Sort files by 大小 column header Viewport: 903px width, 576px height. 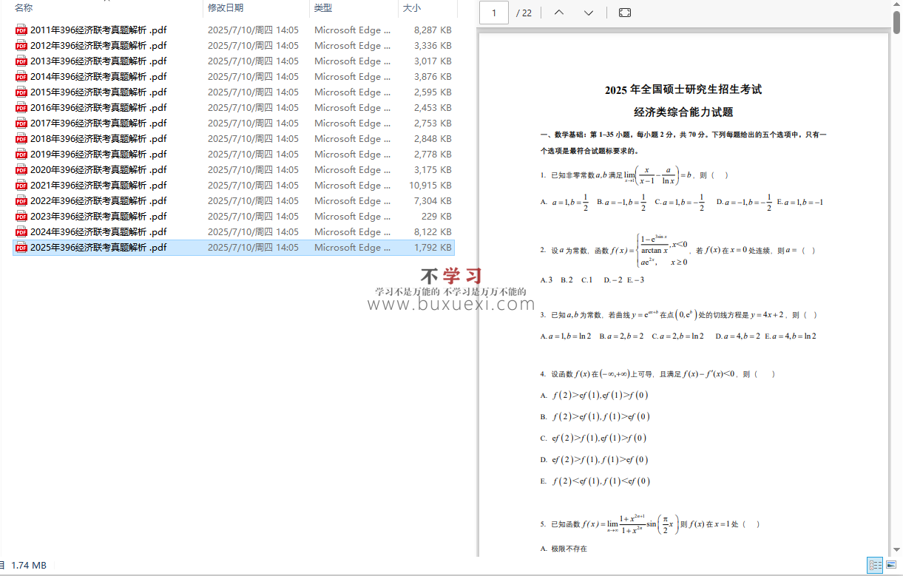411,8
